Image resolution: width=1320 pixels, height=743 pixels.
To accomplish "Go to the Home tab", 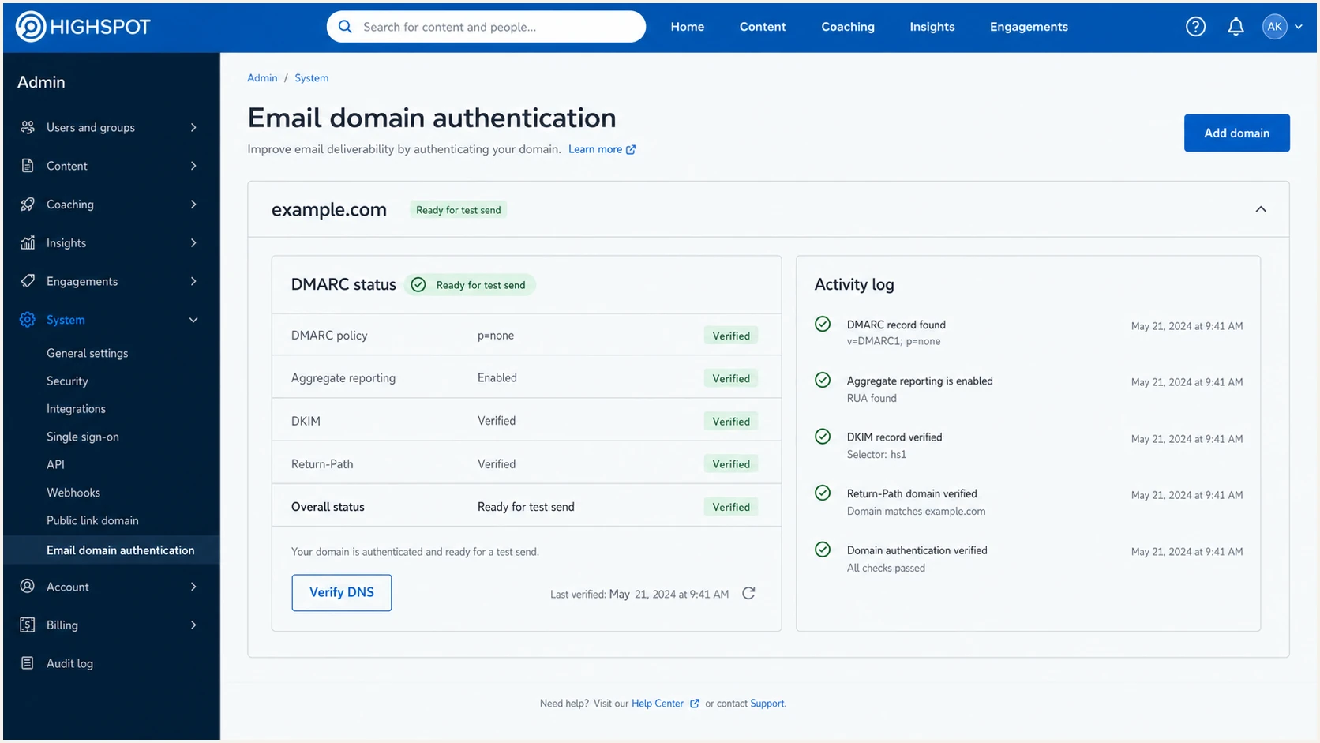I will coord(688,27).
